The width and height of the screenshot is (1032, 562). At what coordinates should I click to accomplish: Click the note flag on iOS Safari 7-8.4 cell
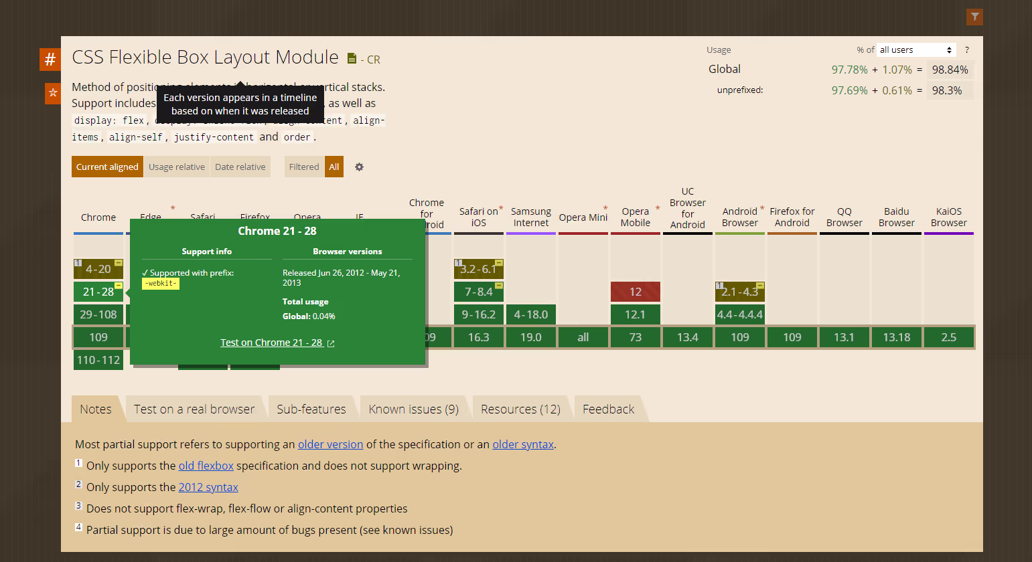click(x=499, y=286)
